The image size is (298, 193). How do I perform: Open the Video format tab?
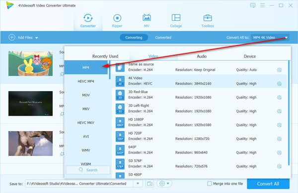153,56
